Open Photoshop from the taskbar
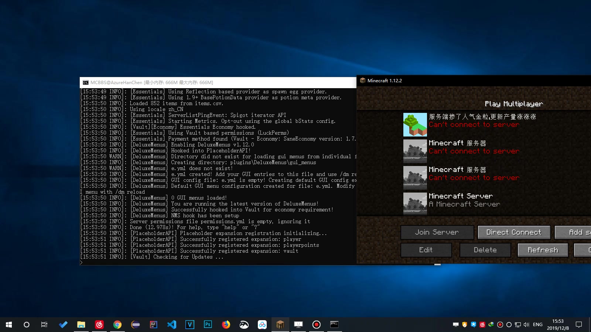 208,325
